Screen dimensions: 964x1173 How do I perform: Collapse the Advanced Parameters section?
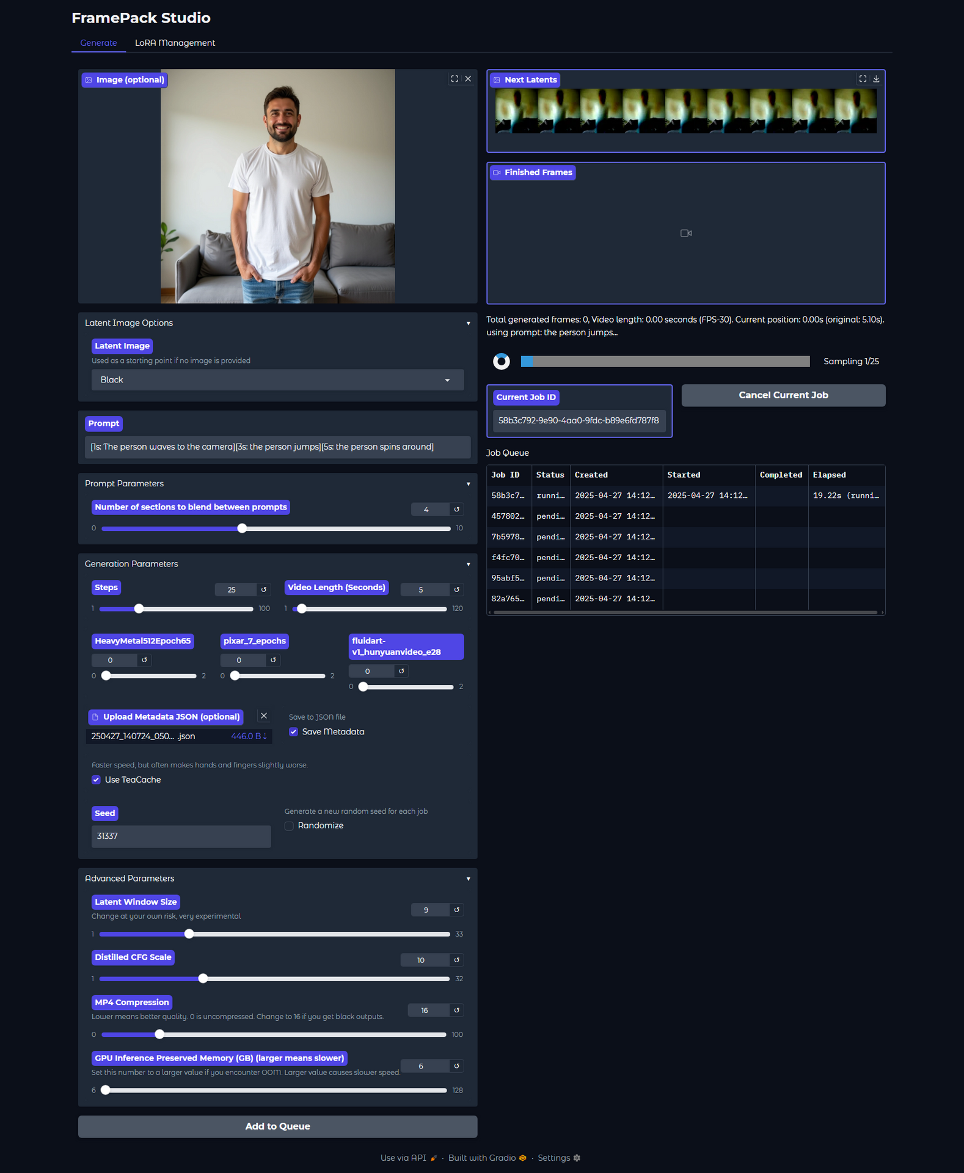tap(468, 879)
